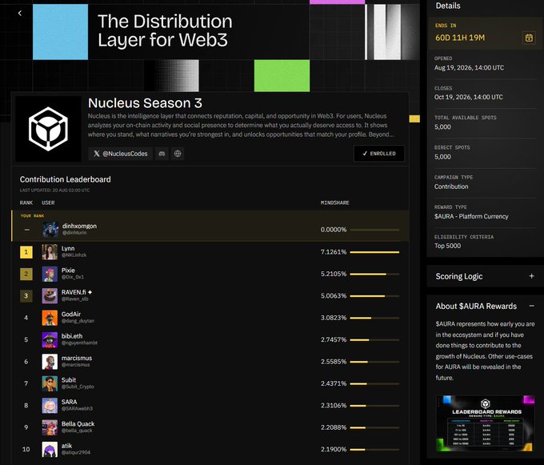Click the rank 2 badge
The width and height of the screenshot is (544, 465).
coord(26,274)
